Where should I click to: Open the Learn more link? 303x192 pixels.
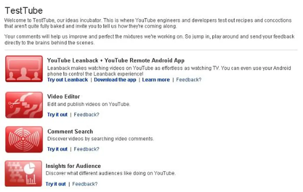[156, 80]
